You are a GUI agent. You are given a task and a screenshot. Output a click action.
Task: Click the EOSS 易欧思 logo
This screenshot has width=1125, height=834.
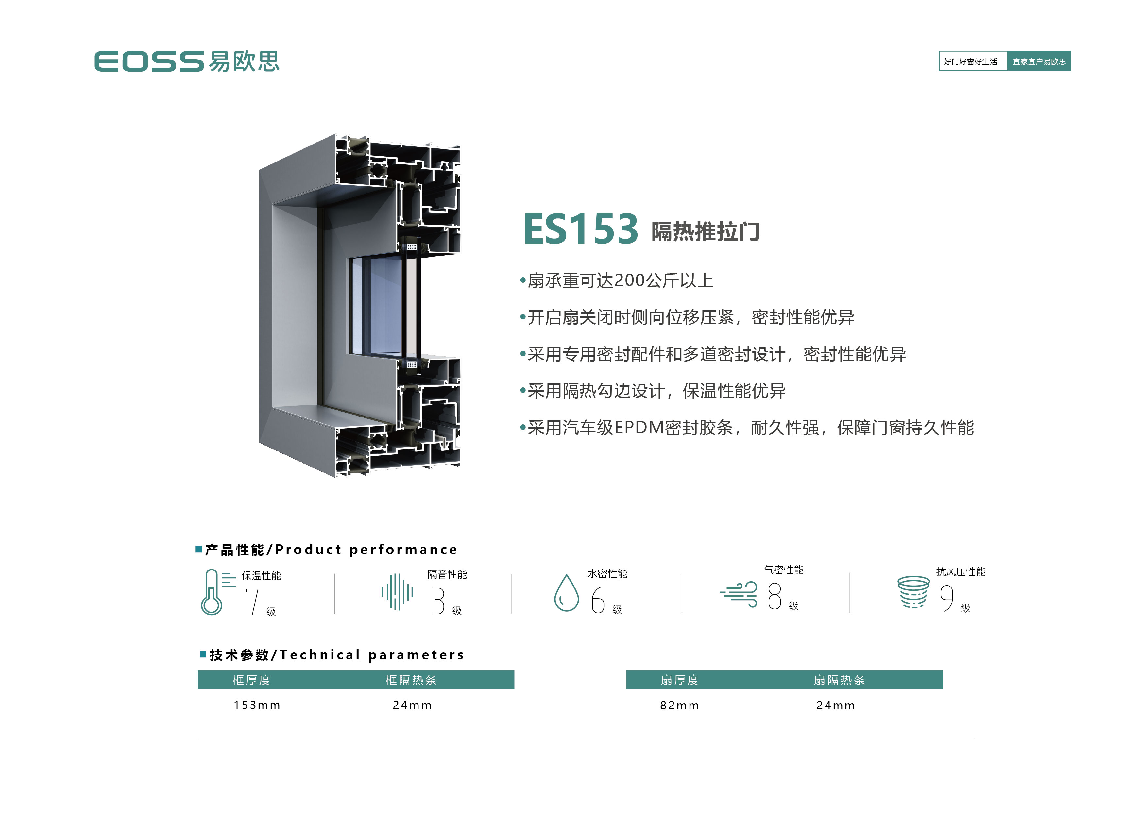[x=186, y=61]
